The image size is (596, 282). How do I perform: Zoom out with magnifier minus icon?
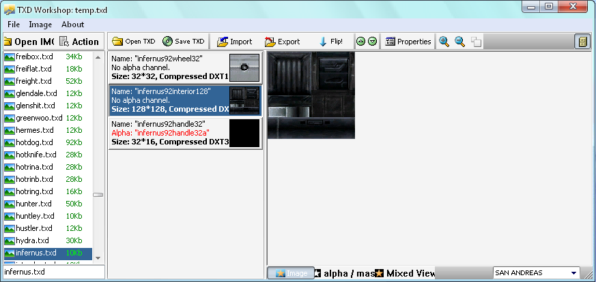460,42
